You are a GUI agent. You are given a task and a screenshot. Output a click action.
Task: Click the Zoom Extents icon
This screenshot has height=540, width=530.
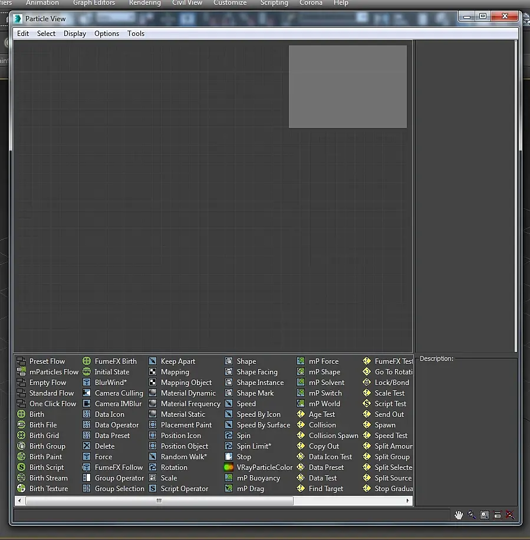point(498,515)
